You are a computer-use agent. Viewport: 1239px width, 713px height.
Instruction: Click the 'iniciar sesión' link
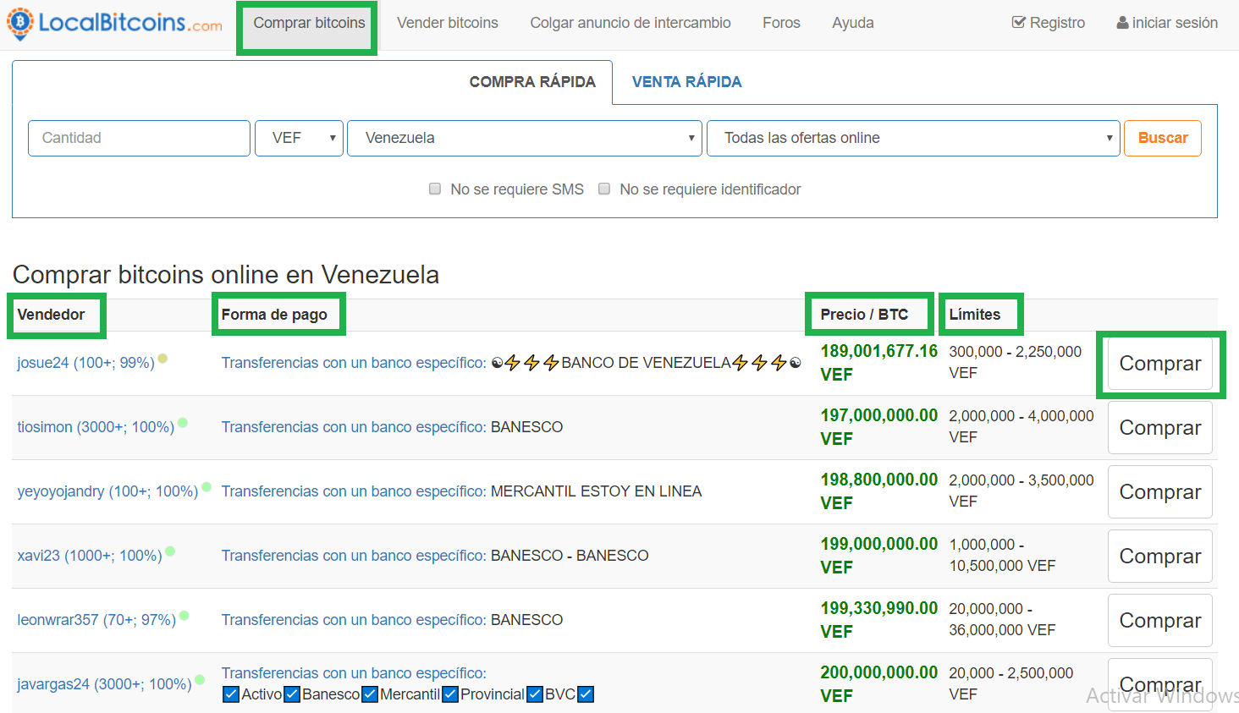point(1167,23)
